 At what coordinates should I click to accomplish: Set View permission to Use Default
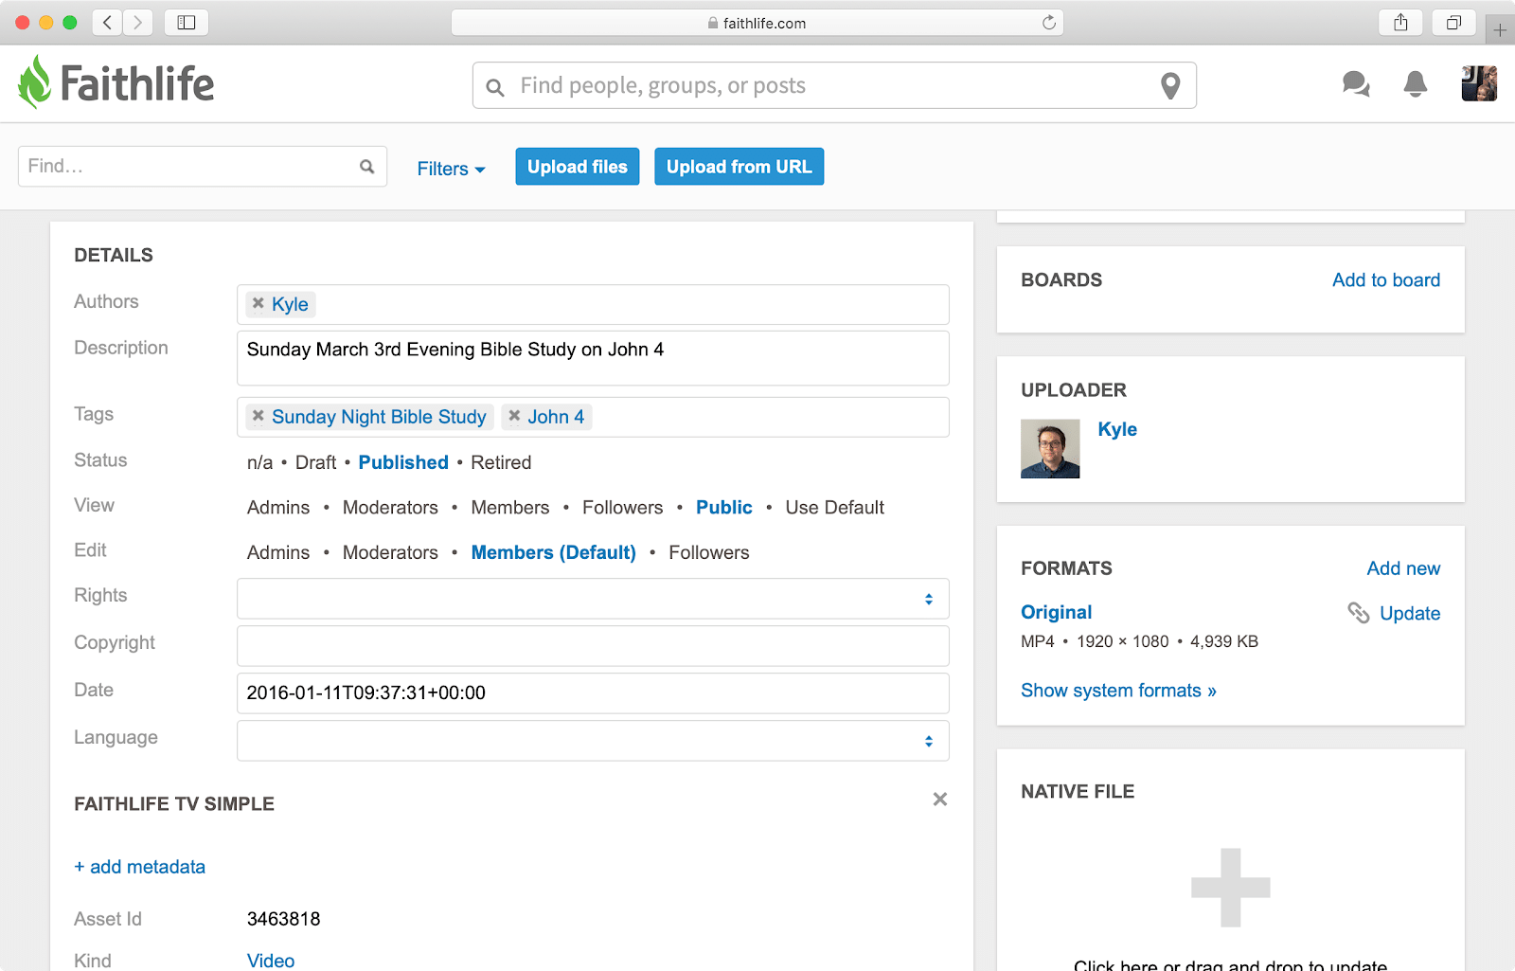click(x=834, y=508)
